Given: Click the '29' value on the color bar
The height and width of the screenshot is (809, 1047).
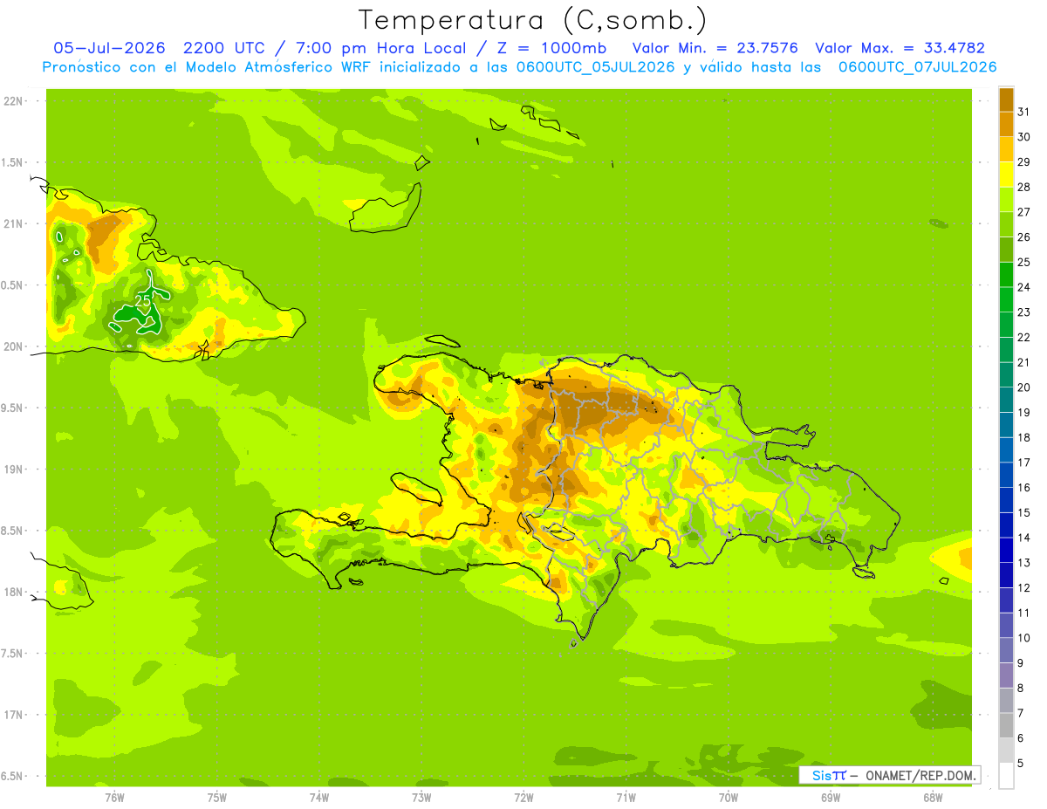Looking at the screenshot, I should [1023, 161].
